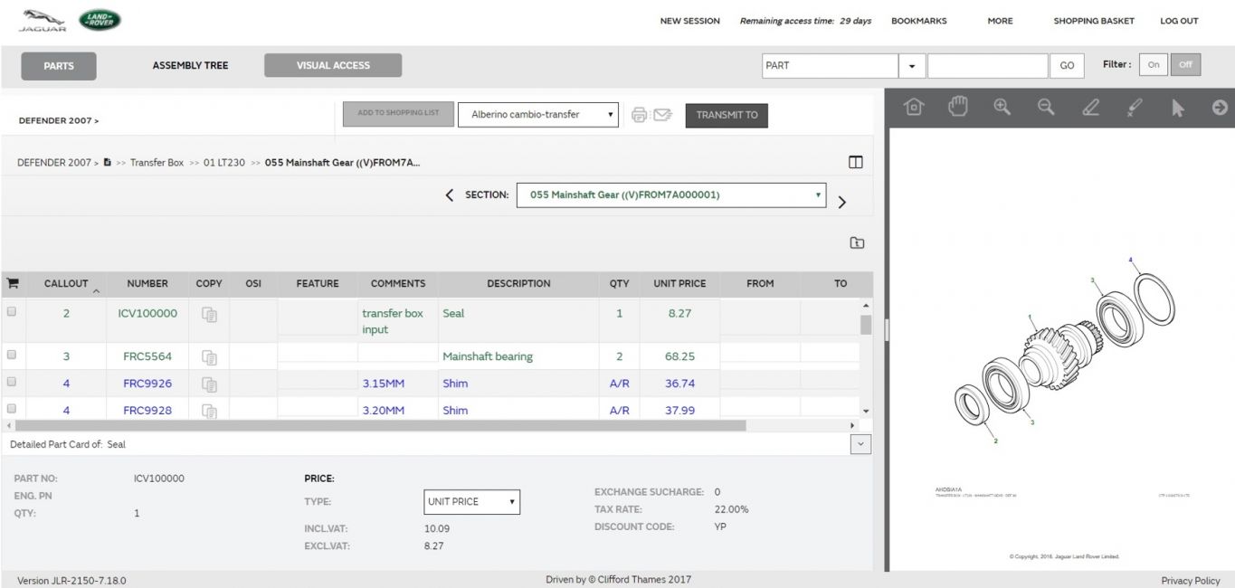The height and width of the screenshot is (588, 1235).
Task: Switch to the PARTS tab
Action: point(59,66)
